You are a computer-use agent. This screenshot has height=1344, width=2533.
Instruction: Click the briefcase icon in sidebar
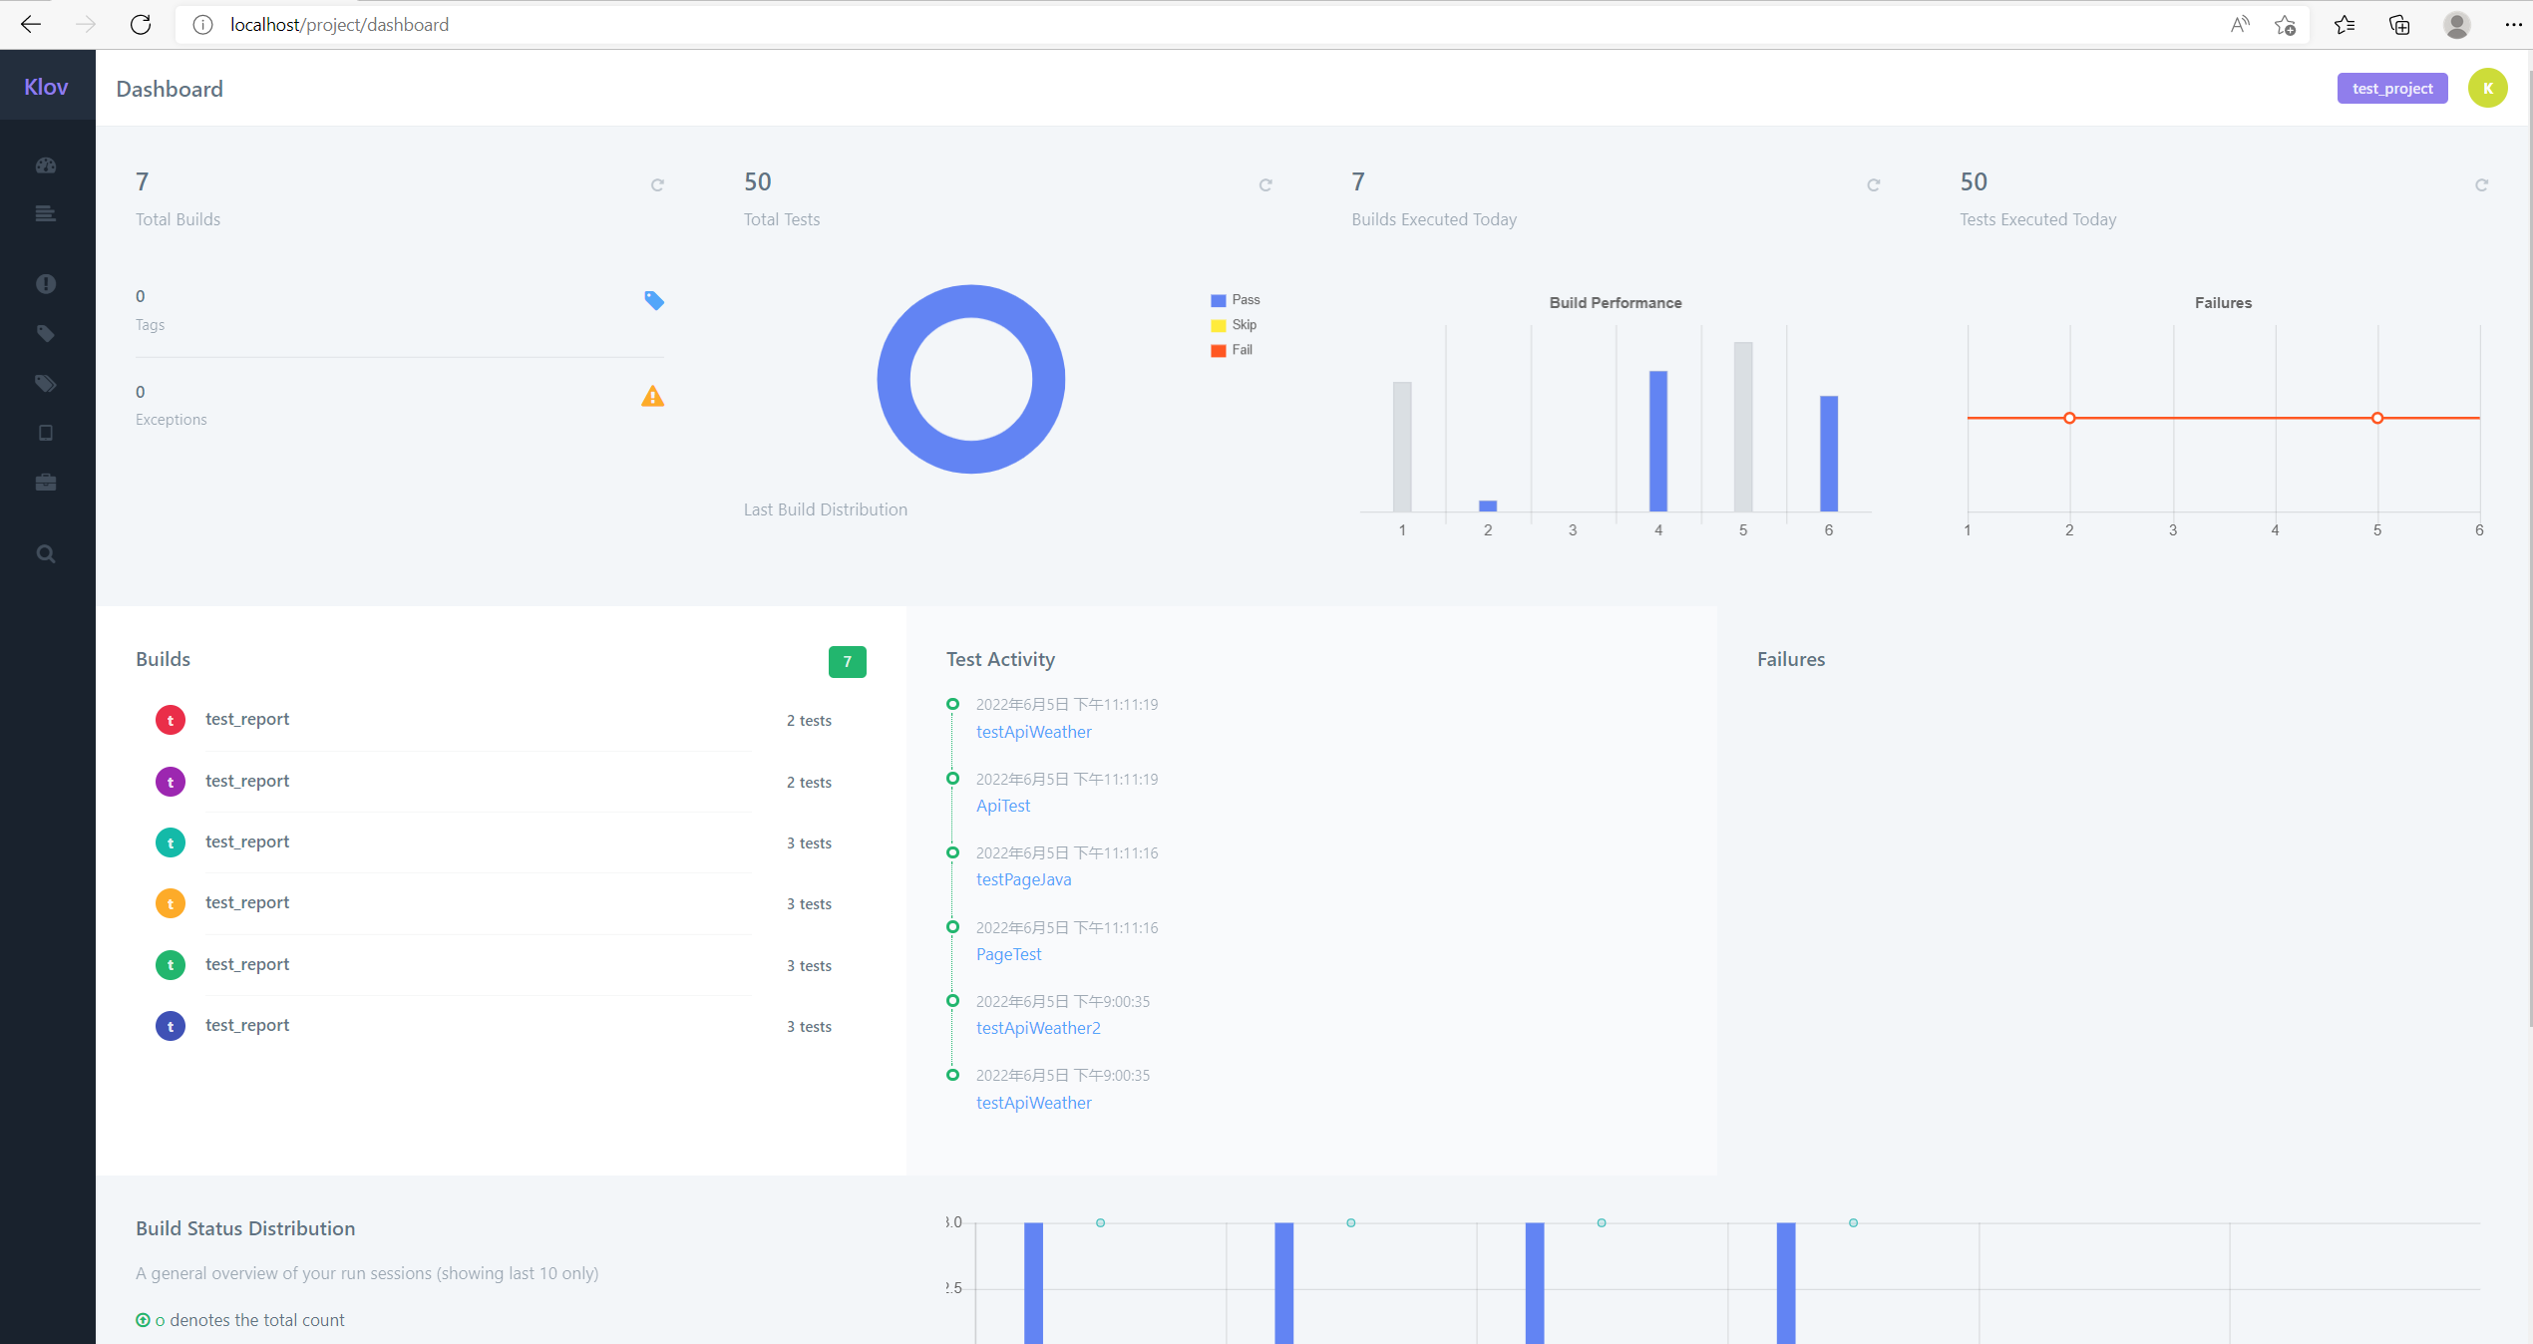tap(46, 483)
